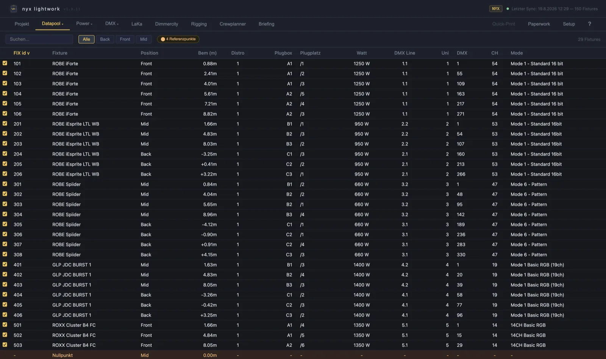Click the +3.22m value in row 206
Screen dimensions: 606x359
[209, 174]
